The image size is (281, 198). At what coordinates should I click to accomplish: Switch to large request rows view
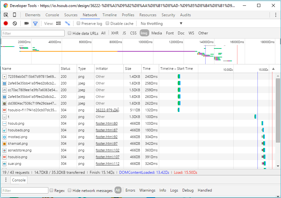click(x=59, y=24)
